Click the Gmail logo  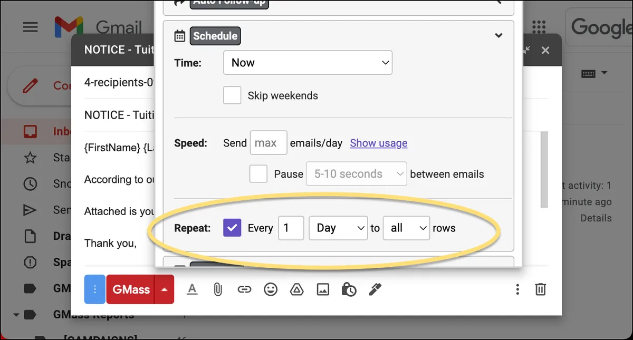[98, 27]
